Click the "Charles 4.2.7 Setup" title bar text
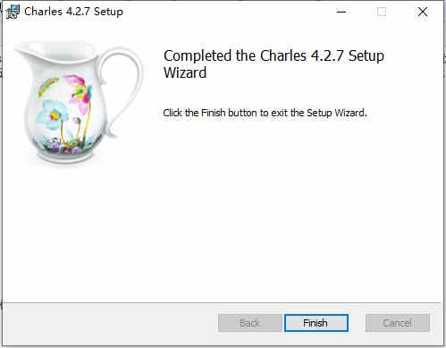The height and width of the screenshot is (348, 446). [x=73, y=12]
